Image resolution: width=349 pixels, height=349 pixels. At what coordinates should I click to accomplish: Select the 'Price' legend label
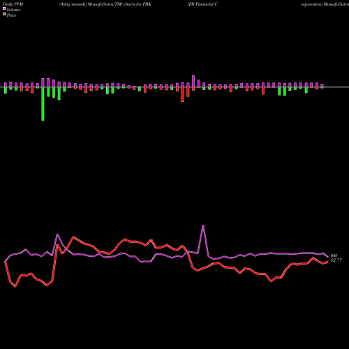coord(11,15)
